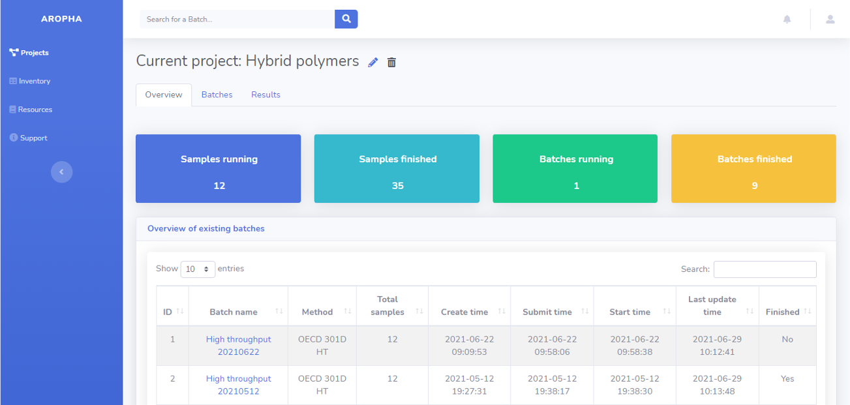
Task: Expand the Show entries dropdown
Action: click(x=198, y=269)
